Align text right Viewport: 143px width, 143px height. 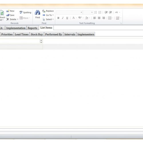(104, 18)
